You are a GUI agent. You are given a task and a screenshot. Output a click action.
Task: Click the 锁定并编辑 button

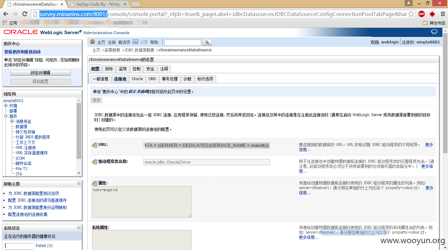tap(41, 73)
